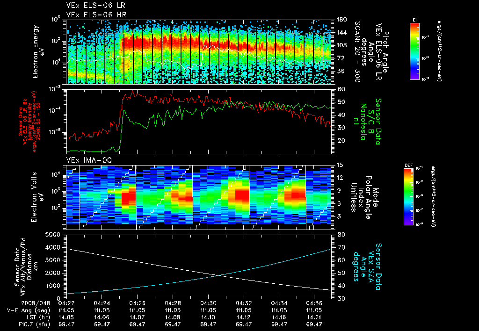The height and width of the screenshot is (331, 479).
Task: Select the 'VEx ELS-06 LR' title at top
Action: click(95, 5)
